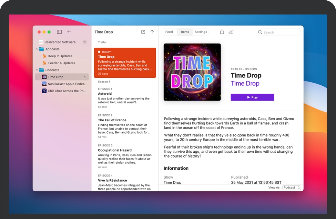336x219 pixels.
Task: Click the upward arrow publish icon
Action: 152,32
